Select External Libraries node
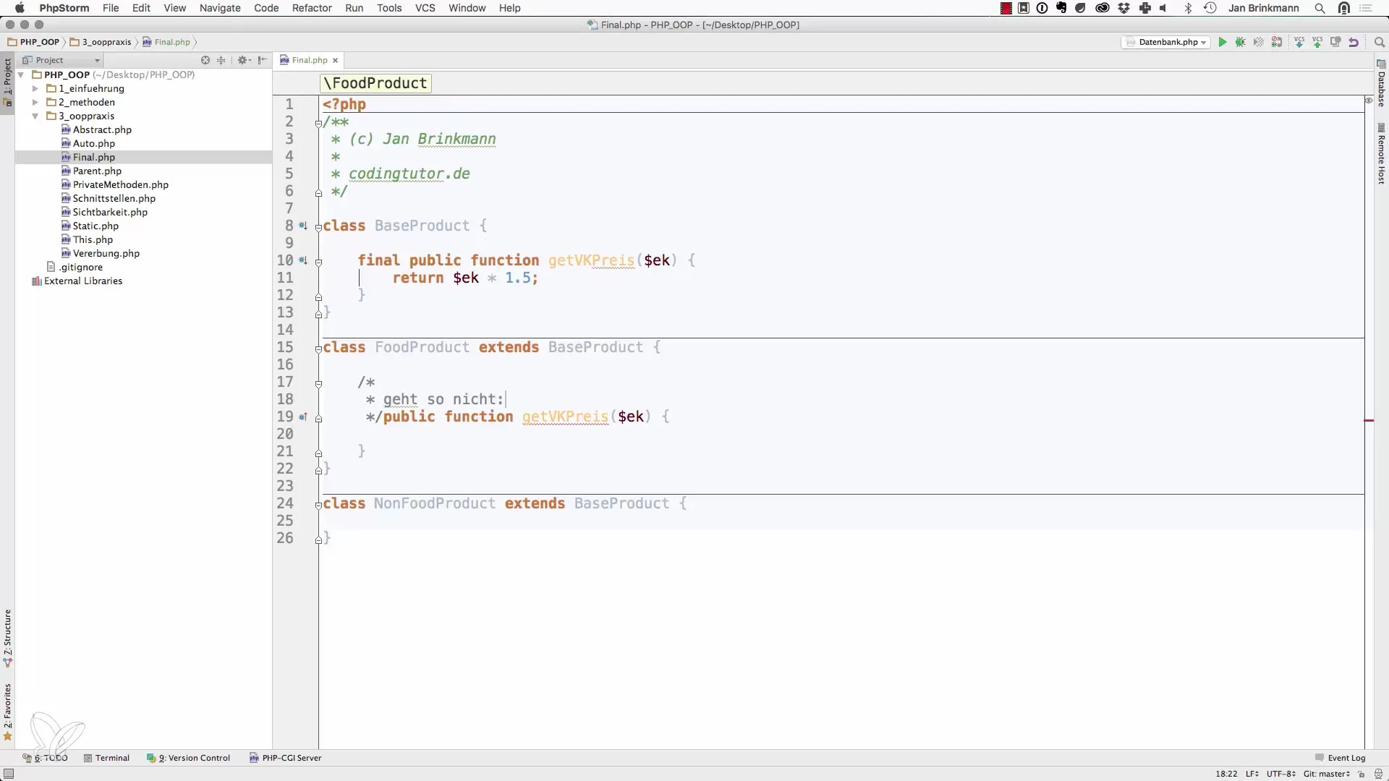This screenshot has width=1389, height=781. (x=77, y=281)
